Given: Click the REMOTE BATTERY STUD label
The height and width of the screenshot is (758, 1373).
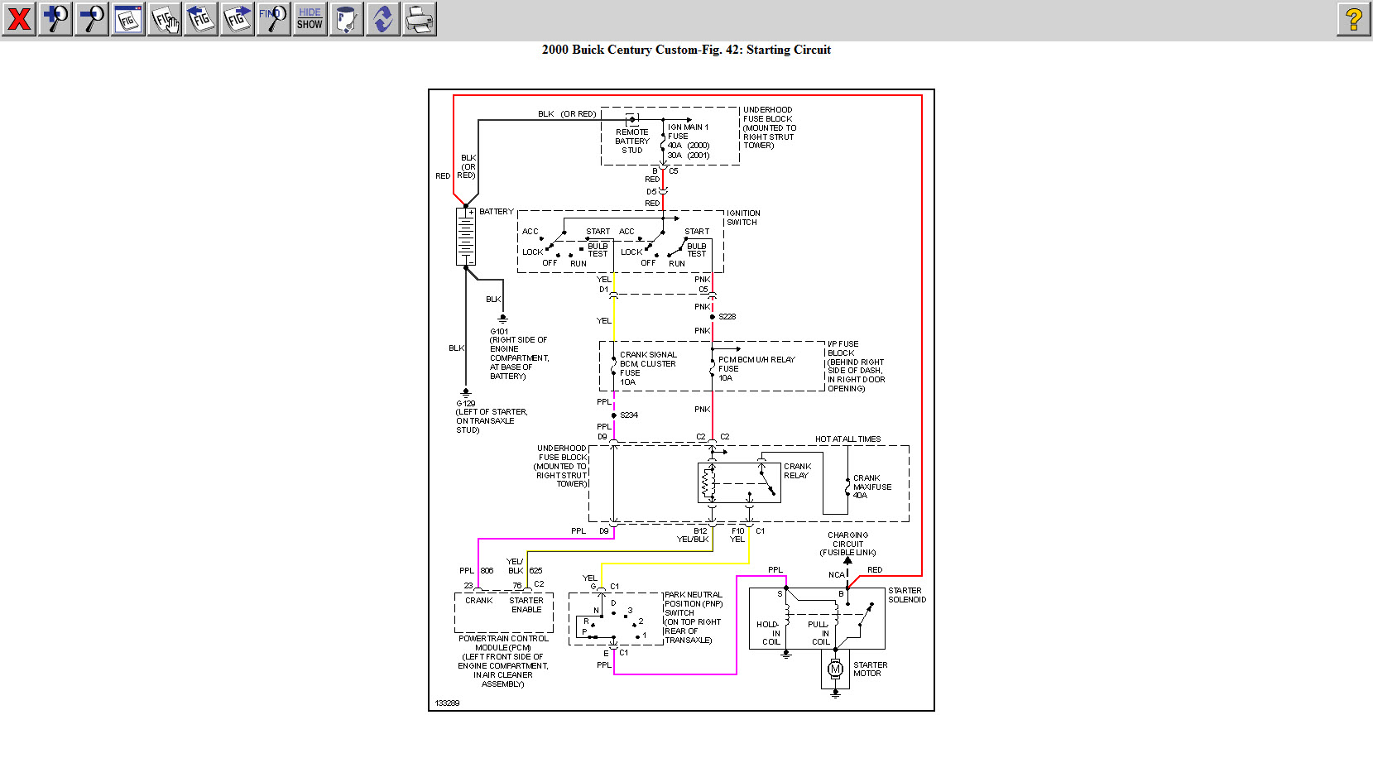Looking at the screenshot, I should click(631, 142).
